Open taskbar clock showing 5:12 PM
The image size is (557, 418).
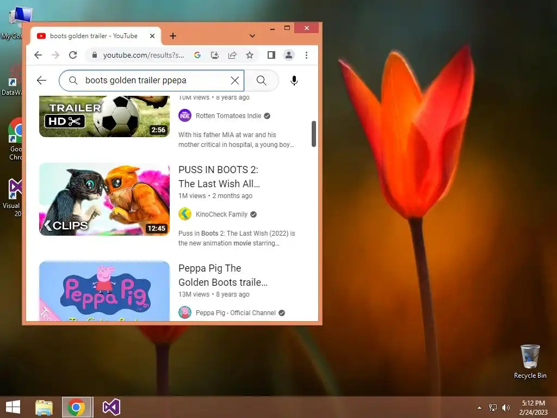click(x=533, y=408)
